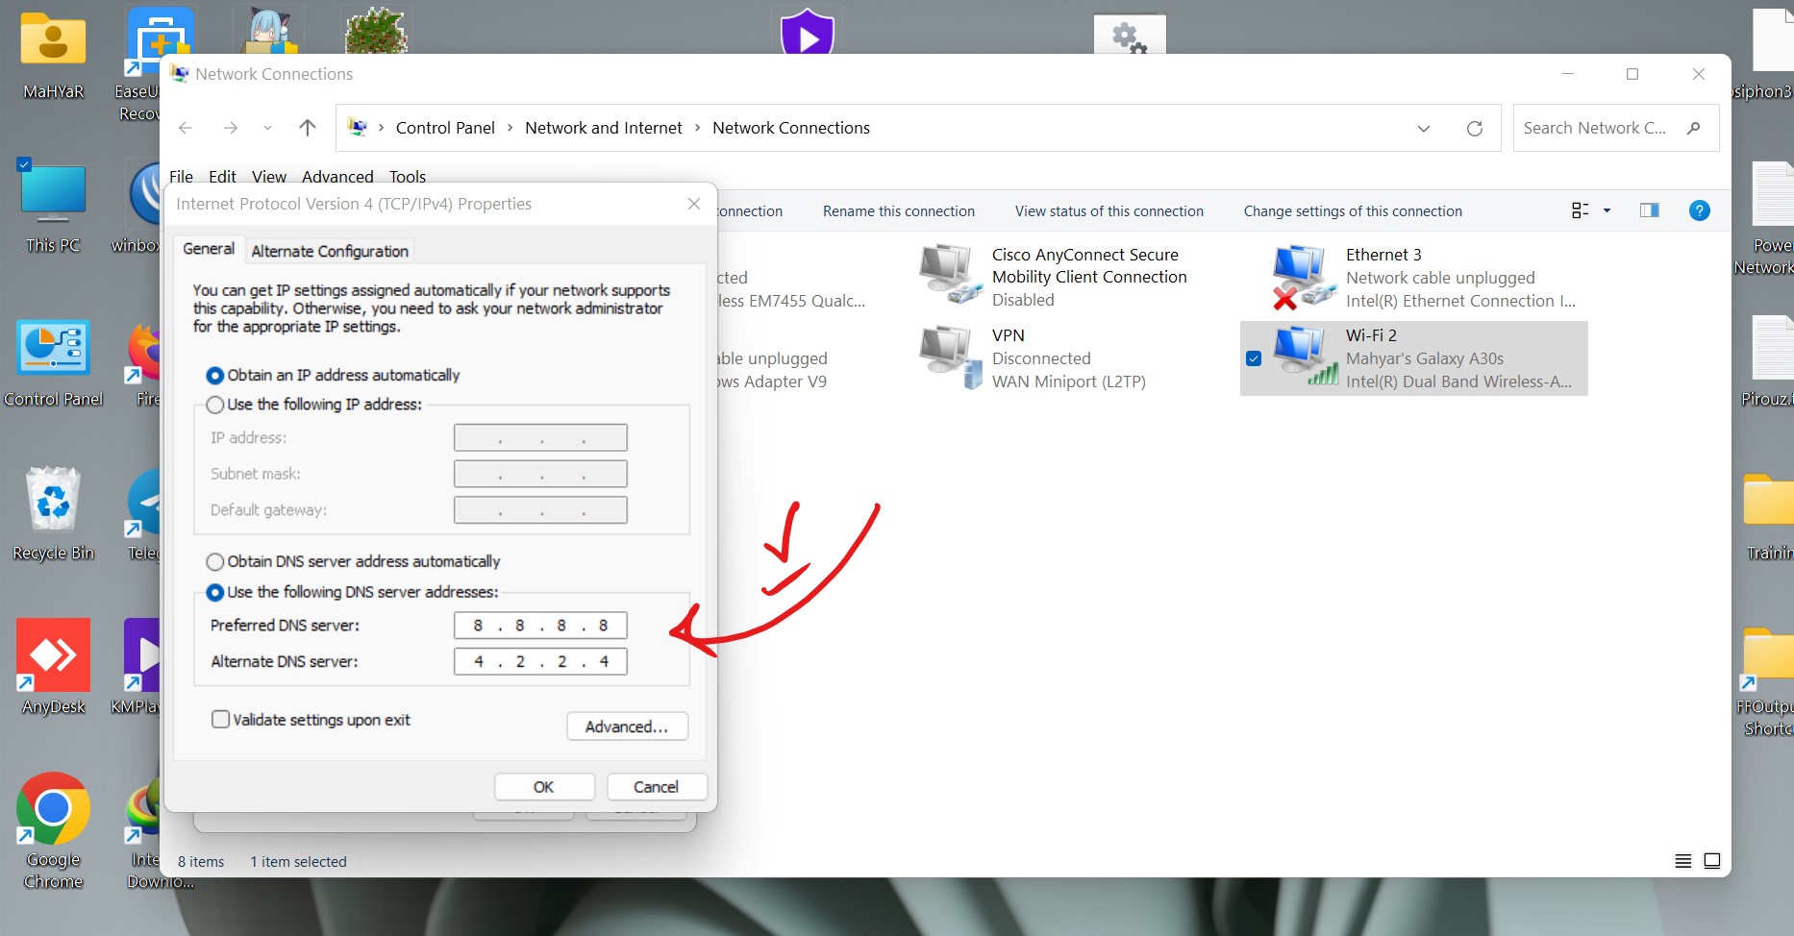Click the forward arrow in Network Connections
The height and width of the screenshot is (936, 1794).
click(x=231, y=128)
